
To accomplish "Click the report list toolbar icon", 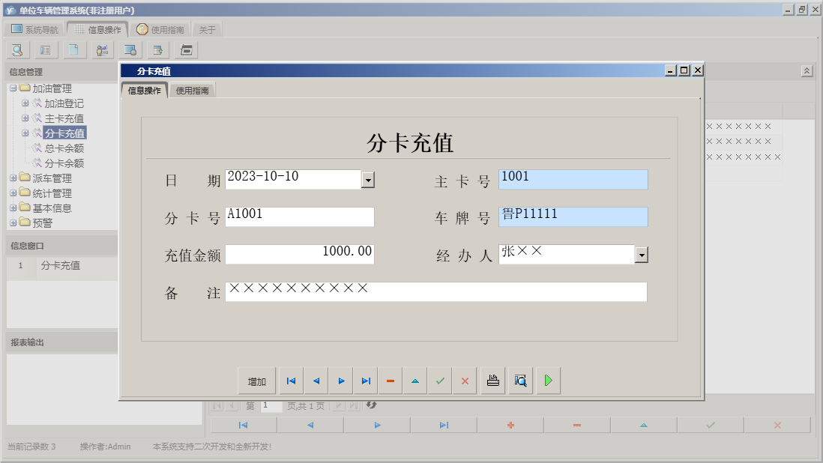I will (45, 50).
